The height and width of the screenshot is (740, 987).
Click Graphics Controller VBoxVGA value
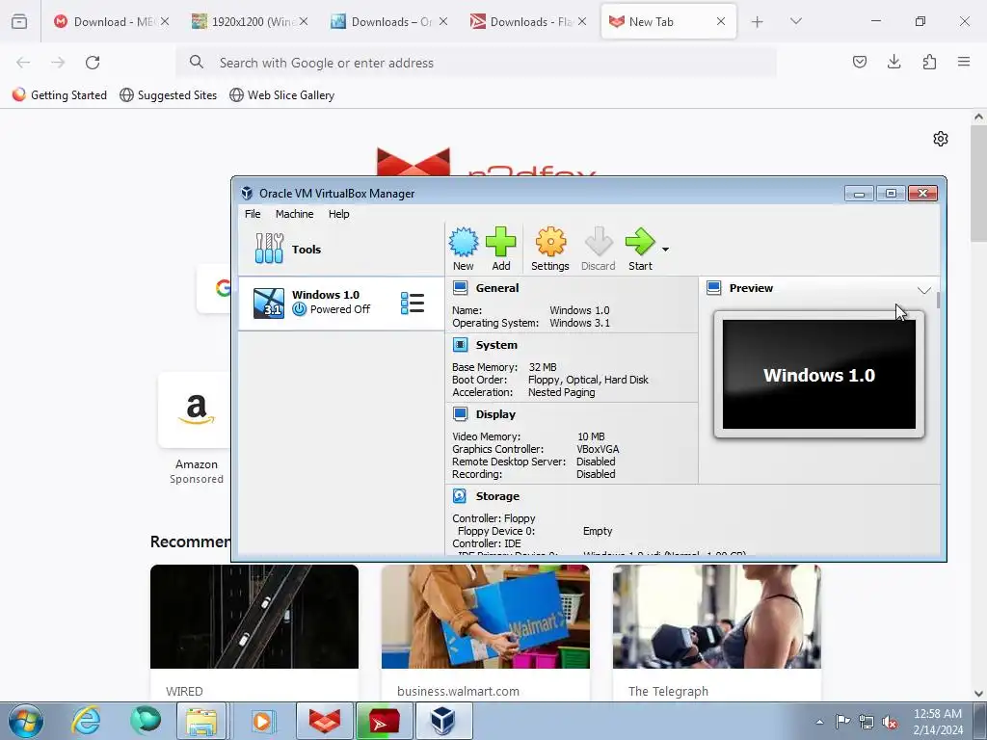click(x=598, y=449)
